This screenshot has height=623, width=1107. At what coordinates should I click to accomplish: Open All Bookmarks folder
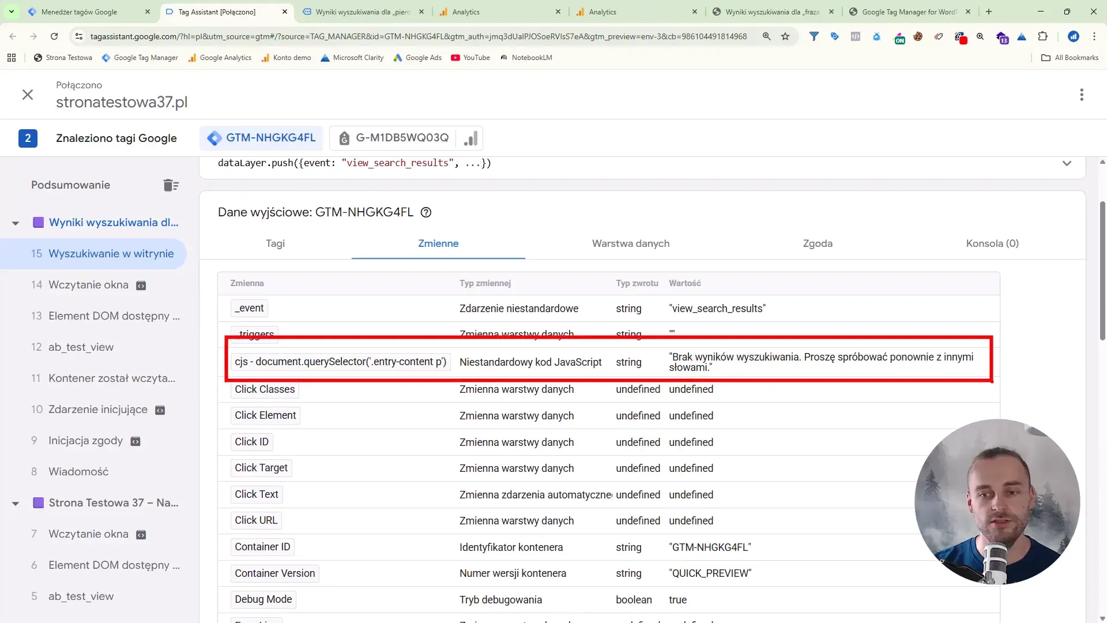click(x=1070, y=58)
